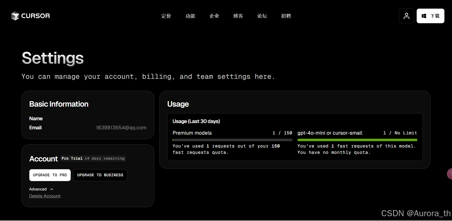Click the Basic Information heading
452x221 pixels.
[59, 104]
